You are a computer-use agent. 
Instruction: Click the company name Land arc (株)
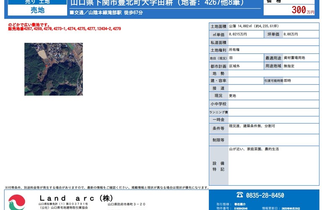[76, 198]
